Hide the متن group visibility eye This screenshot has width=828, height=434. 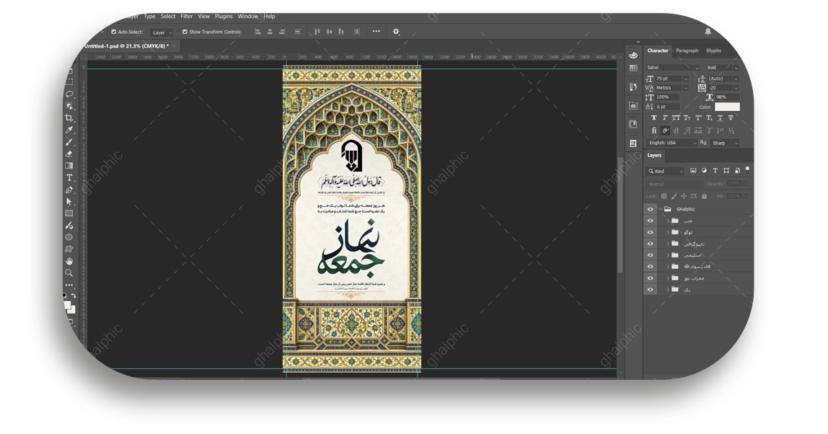pyautogui.click(x=650, y=221)
